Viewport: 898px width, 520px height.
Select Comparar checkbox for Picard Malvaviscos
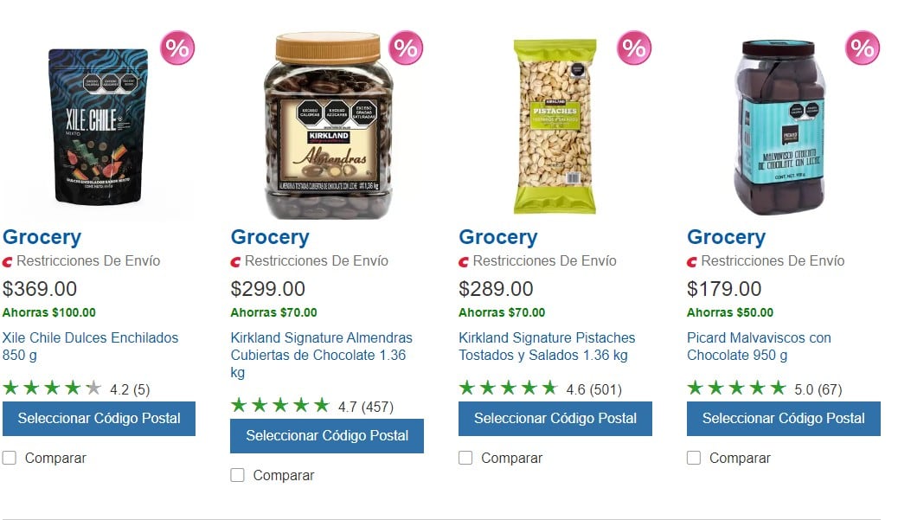tap(694, 458)
